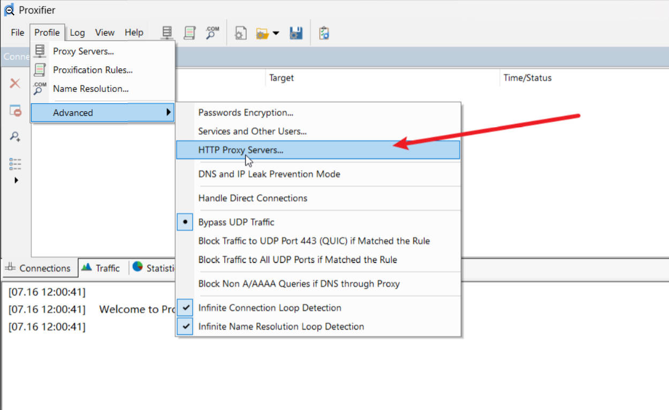Click the Time/Status column header

[x=527, y=78]
